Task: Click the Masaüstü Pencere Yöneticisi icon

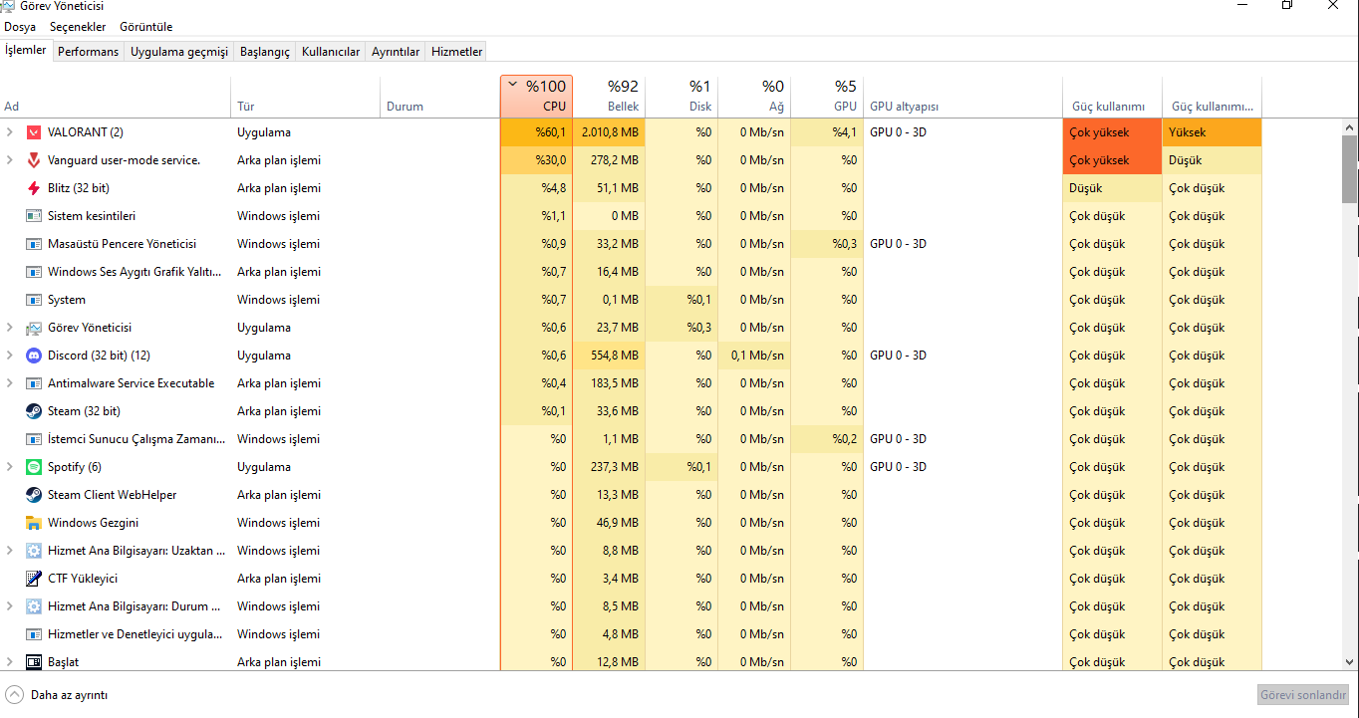Action: pyautogui.click(x=34, y=244)
